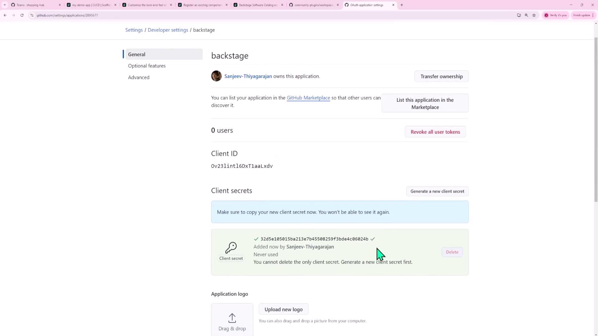Reload the GitHub settings page
The width and height of the screenshot is (598, 336).
(22, 15)
